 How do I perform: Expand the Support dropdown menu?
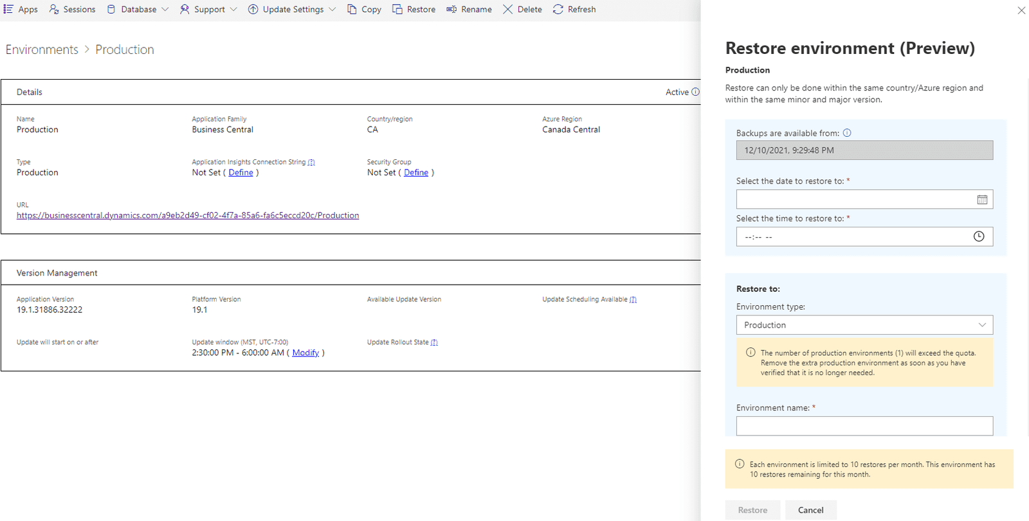point(208,10)
